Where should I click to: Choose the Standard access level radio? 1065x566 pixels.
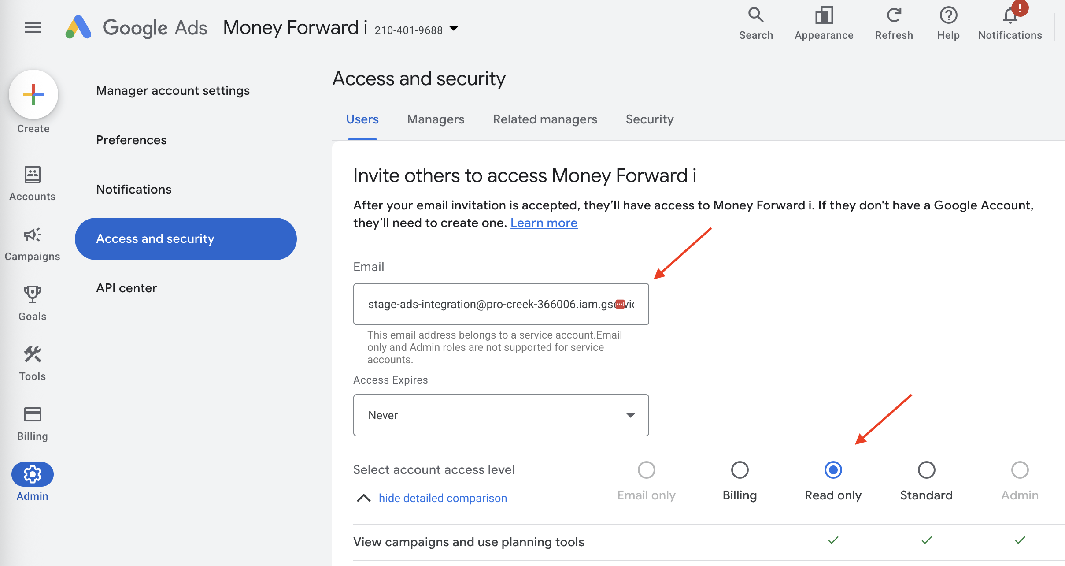[x=926, y=470]
